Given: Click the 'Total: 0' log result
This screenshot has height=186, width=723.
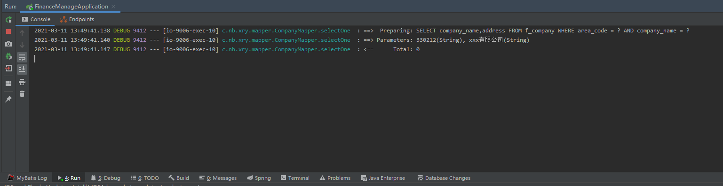Looking at the screenshot, I should pos(406,49).
